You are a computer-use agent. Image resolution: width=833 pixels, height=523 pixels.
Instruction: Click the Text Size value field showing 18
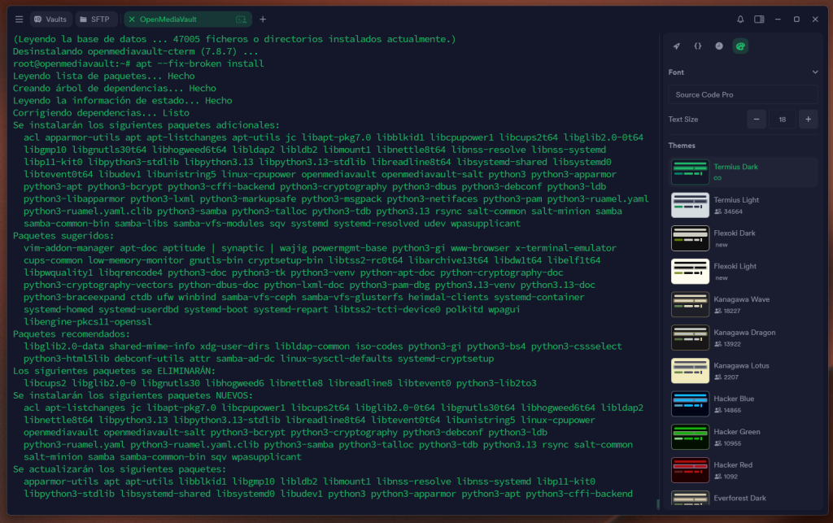pyautogui.click(x=783, y=118)
